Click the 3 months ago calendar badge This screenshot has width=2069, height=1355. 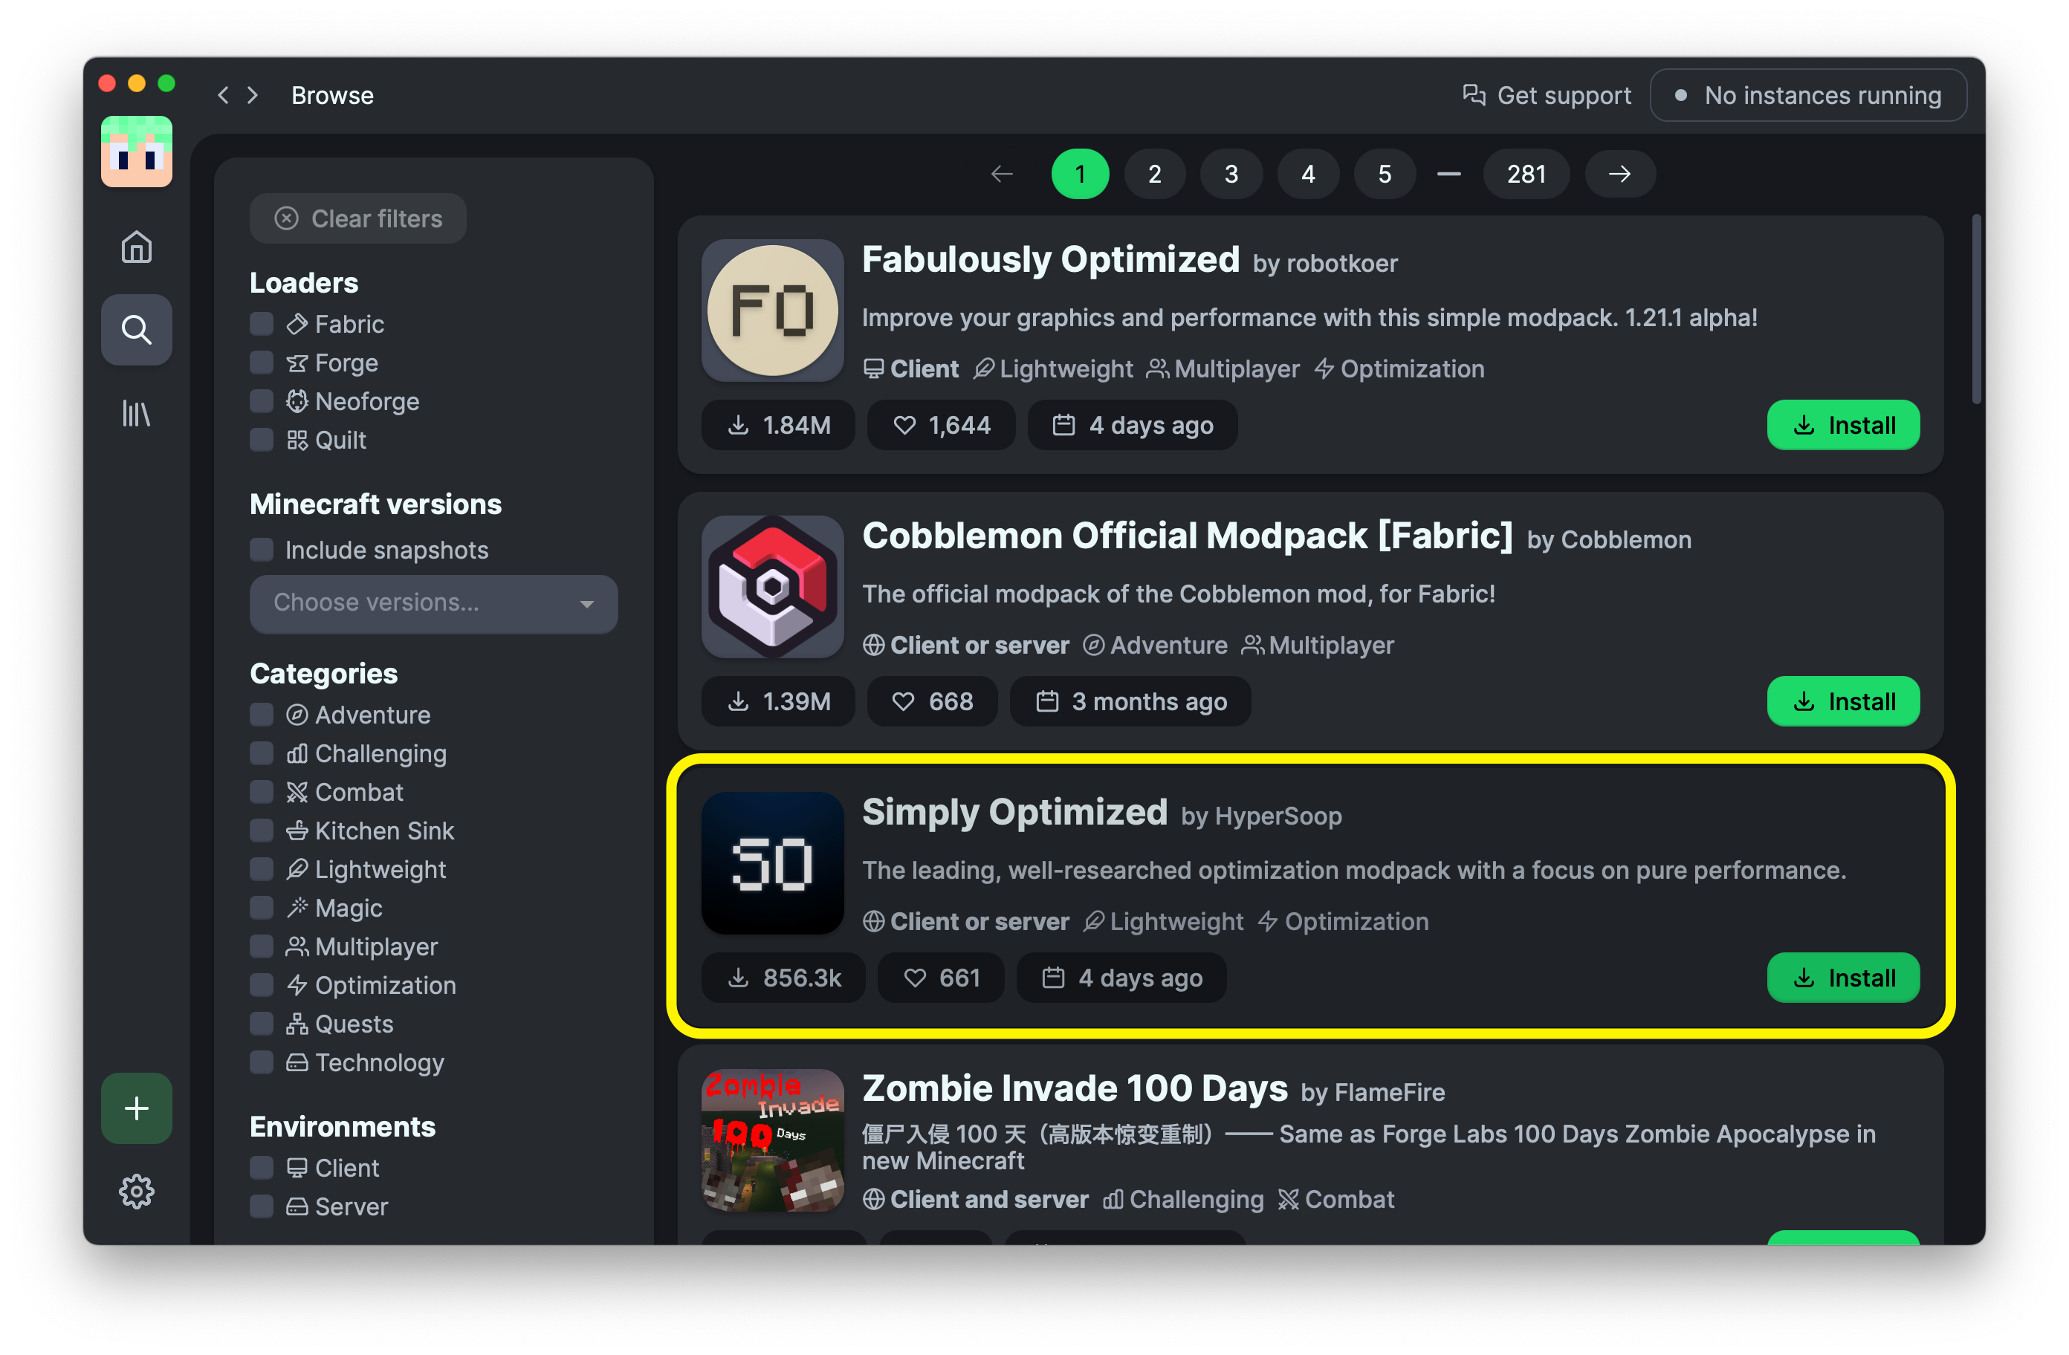pyautogui.click(x=1130, y=701)
